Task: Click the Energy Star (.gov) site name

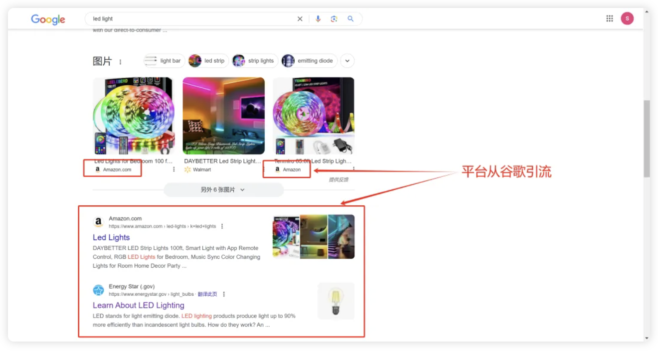Action: pyautogui.click(x=132, y=287)
